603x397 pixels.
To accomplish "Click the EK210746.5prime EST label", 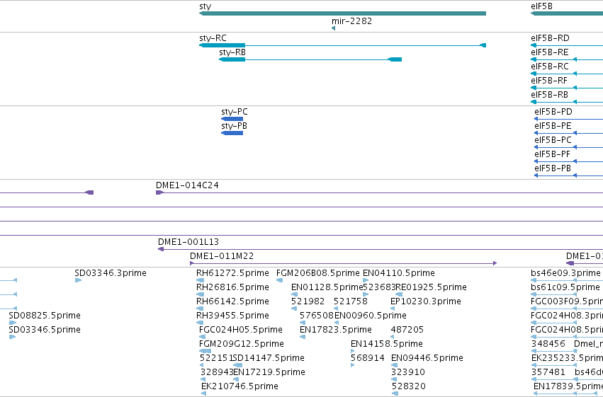I will [x=240, y=386].
